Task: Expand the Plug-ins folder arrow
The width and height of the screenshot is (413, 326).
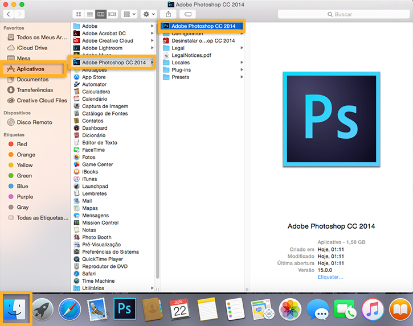Action: click(x=242, y=70)
